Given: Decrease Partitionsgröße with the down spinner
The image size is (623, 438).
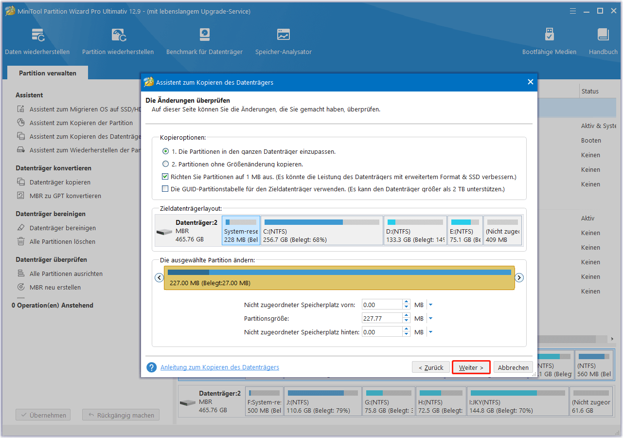Looking at the screenshot, I should [406, 321].
